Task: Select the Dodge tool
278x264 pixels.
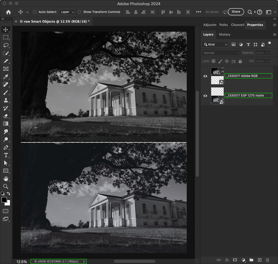Action: (6, 139)
